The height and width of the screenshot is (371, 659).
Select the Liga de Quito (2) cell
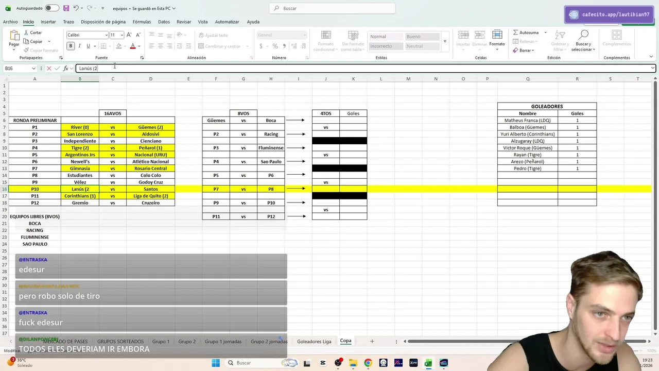coord(150,196)
